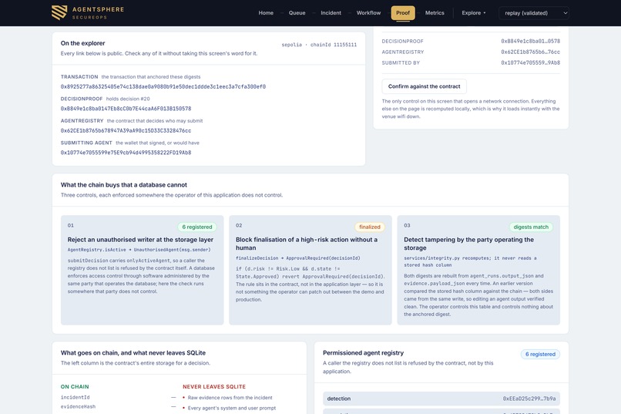Click the short AgentRegistry value 0x62CE1b8765b6…76cc
Screen dimensions: 621x414
[530, 52]
